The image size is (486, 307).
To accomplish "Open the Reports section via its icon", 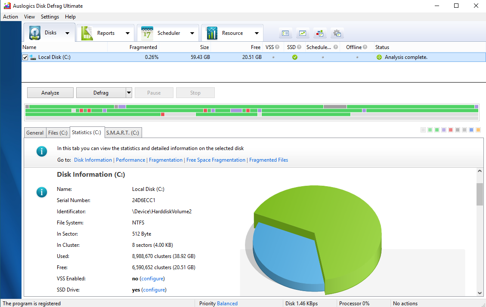I will pyautogui.click(x=87, y=33).
